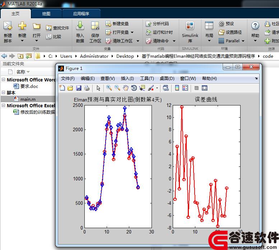Click the Insert Legend icon
Screen dimensions: 279x250
click(x=185, y=88)
